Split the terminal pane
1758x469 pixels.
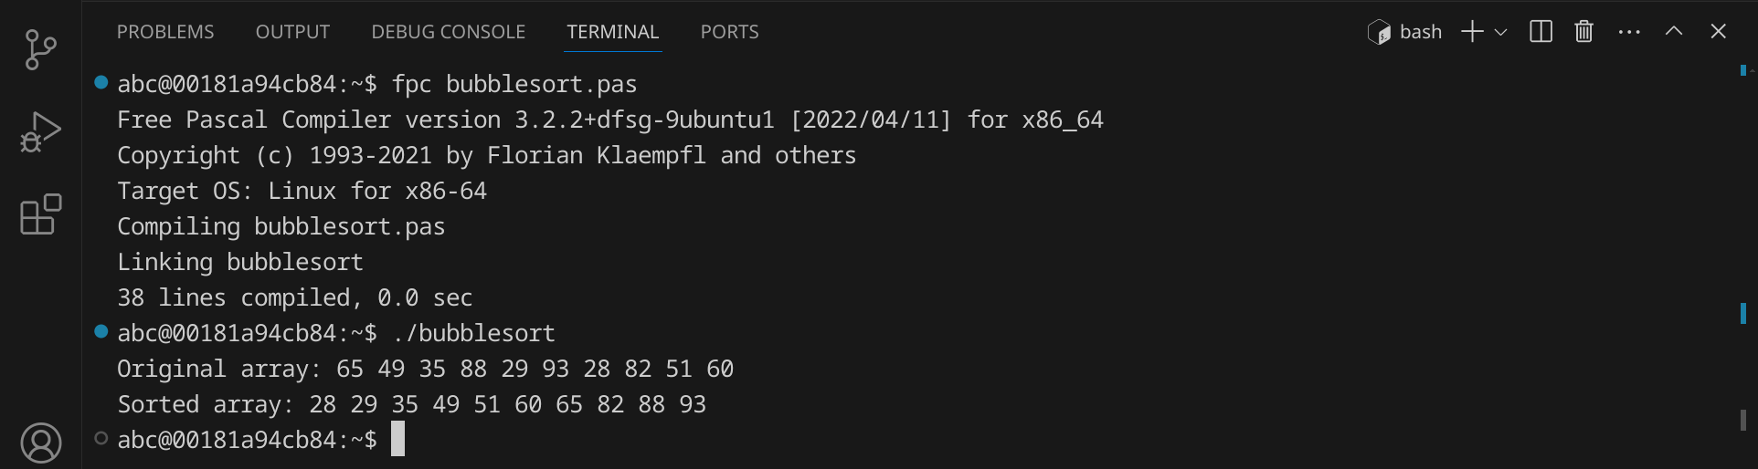coord(1541,32)
